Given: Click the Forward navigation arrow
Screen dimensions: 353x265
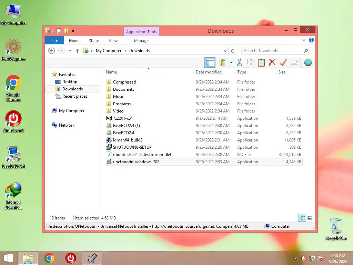Looking at the screenshot, I should pos(61,51).
